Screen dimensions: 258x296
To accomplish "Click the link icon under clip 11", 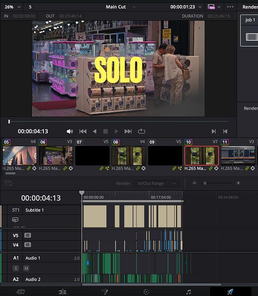I will tap(247, 168).
